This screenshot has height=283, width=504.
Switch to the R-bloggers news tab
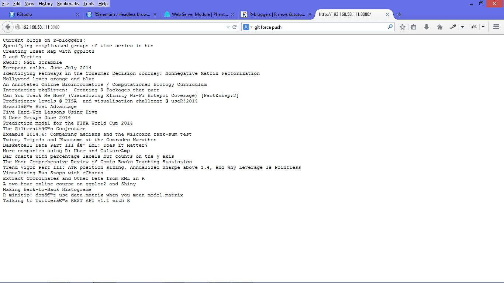coord(277,14)
